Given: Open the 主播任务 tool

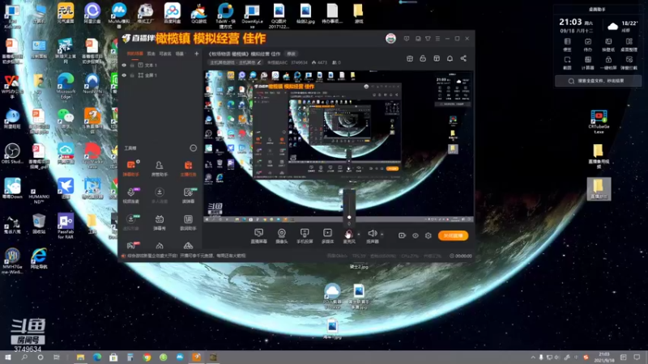Looking at the screenshot, I should (188, 168).
